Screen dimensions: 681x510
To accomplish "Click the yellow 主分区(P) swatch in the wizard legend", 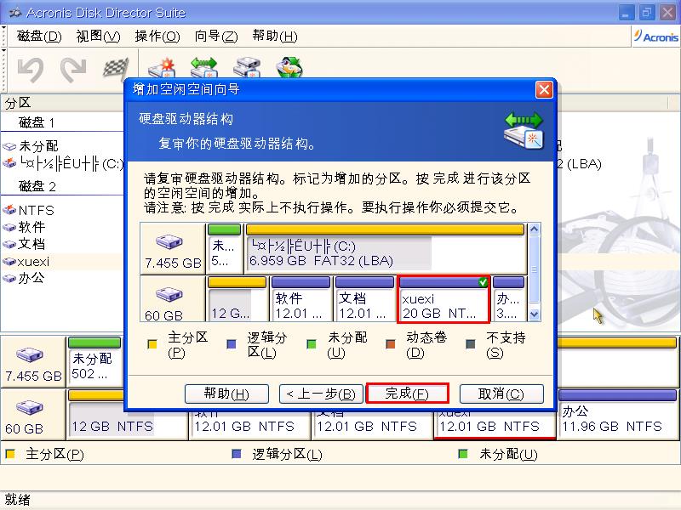I will click(152, 344).
